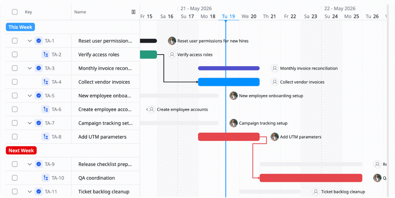The image size is (395, 198).
Task: Collapse the TA-9 task row
Action: point(30,164)
